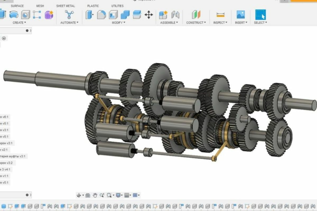
Task: Click the Insert image icon
Action: pos(240,15)
